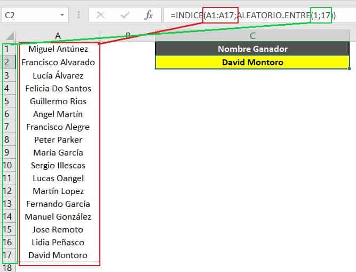
Task: Click inside the formula bar text
Action: pos(253,15)
